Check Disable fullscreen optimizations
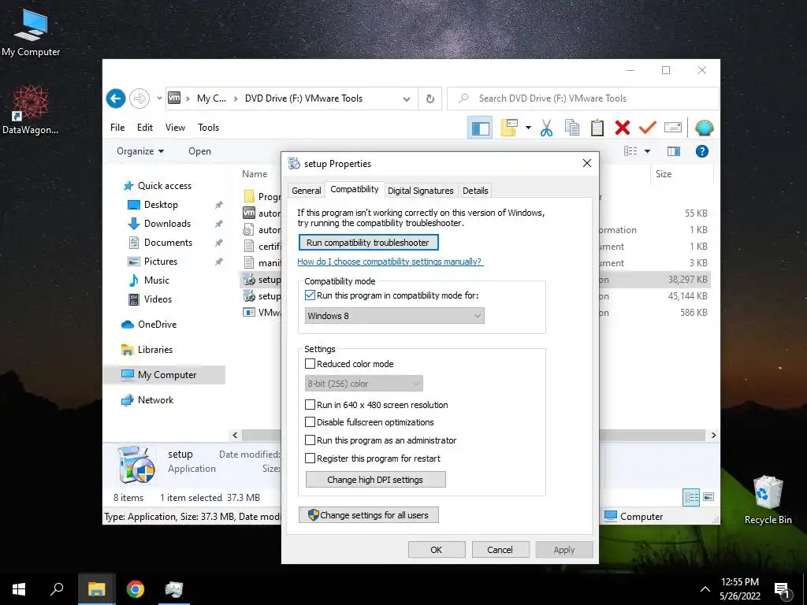Image resolution: width=807 pixels, height=605 pixels. tap(310, 422)
